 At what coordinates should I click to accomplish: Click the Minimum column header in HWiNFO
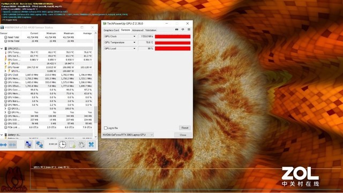(x=51, y=33)
